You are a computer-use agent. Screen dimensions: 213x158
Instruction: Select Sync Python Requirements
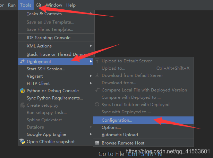tap(56, 98)
